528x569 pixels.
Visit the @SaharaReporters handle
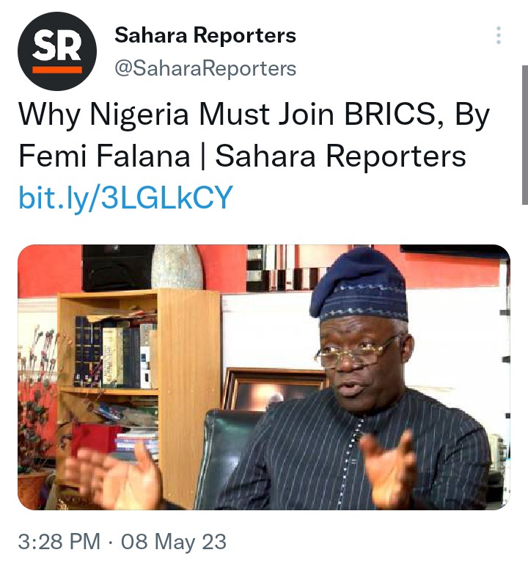click(x=205, y=68)
